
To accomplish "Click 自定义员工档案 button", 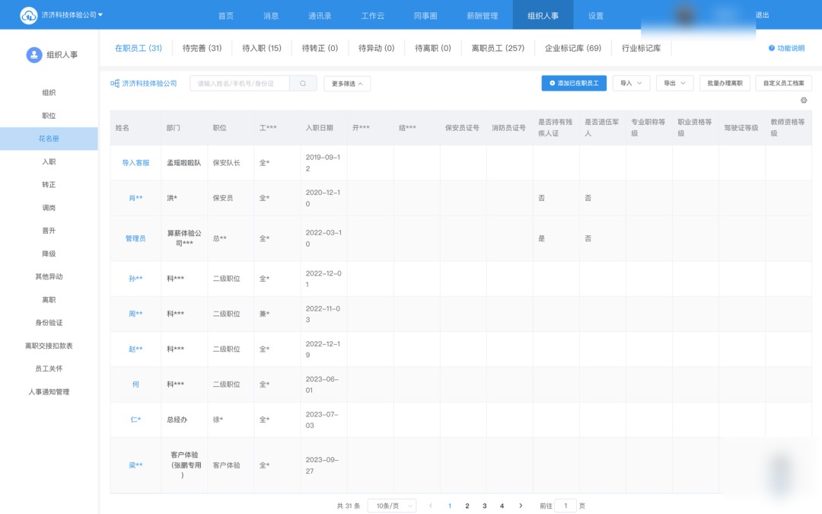I will (x=784, y=84).
